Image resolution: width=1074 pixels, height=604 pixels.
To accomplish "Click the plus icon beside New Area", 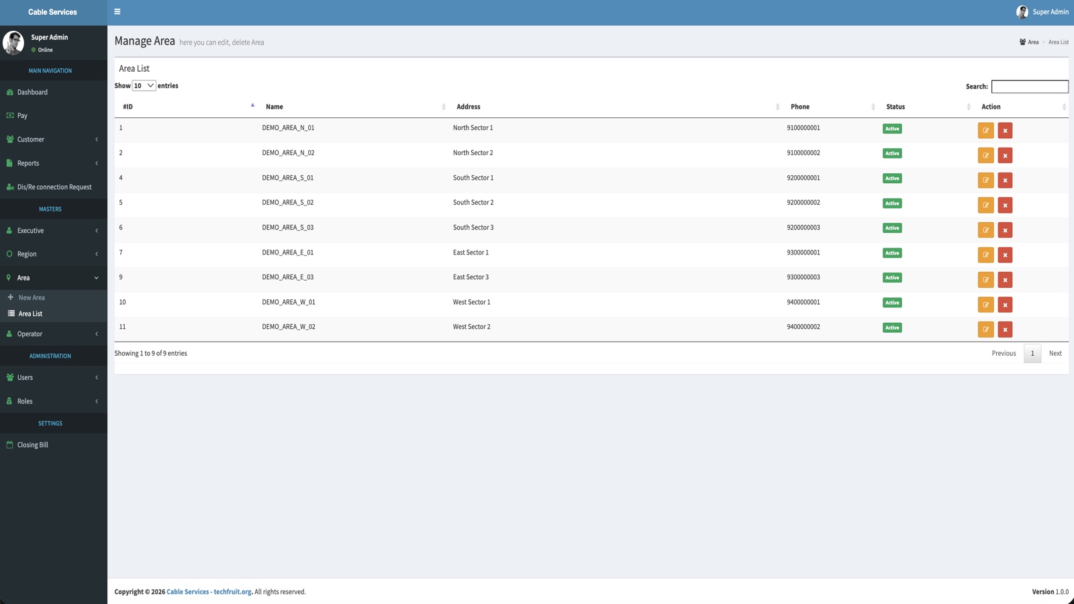I will click(x=11, y=297).
